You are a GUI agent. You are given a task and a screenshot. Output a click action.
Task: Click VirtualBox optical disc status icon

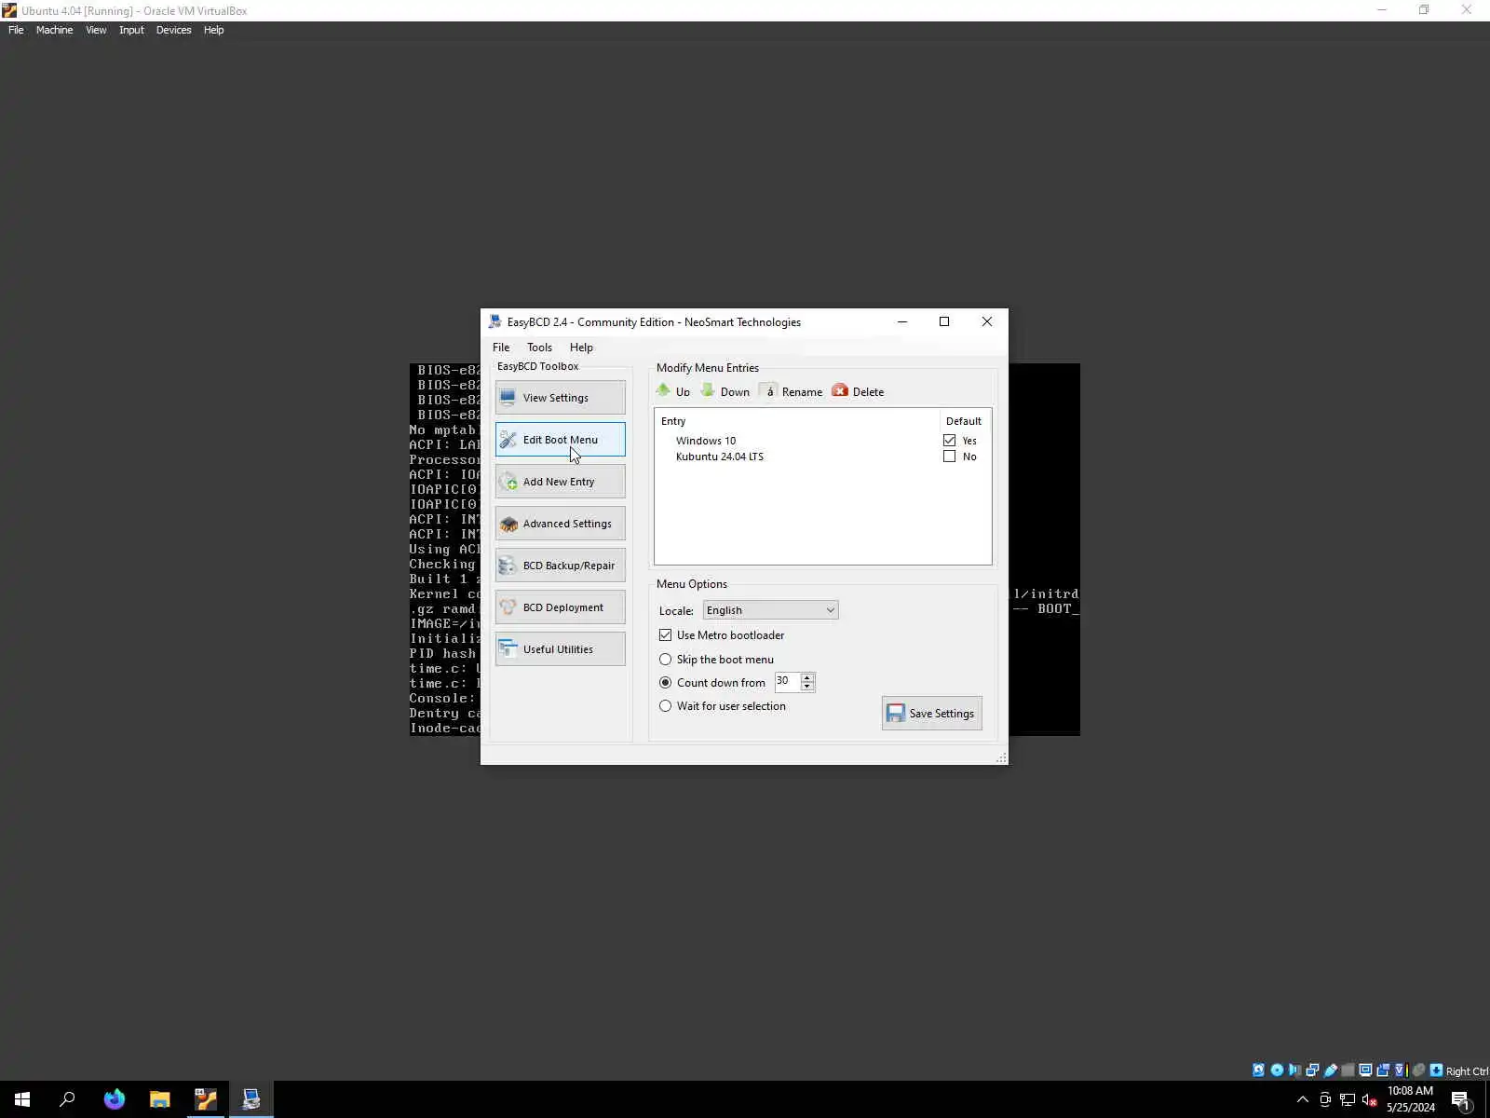[1277, 1070]
